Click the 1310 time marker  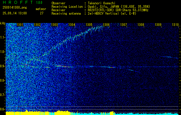pos(175,25)
